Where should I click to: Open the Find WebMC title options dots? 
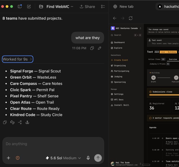(72, 7)
